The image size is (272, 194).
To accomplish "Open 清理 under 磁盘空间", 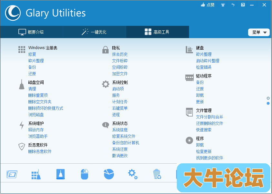I will tap(32, 89).
